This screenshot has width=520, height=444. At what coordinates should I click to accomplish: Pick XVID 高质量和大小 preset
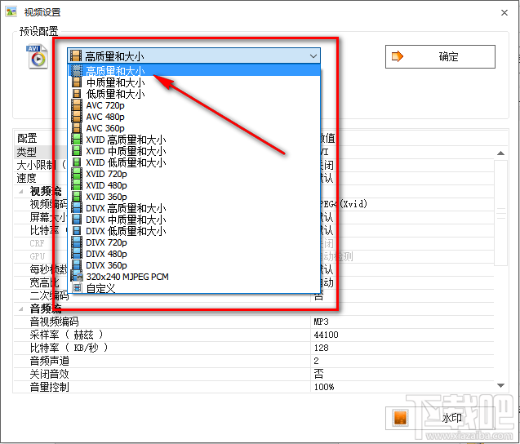click(194, 140)
